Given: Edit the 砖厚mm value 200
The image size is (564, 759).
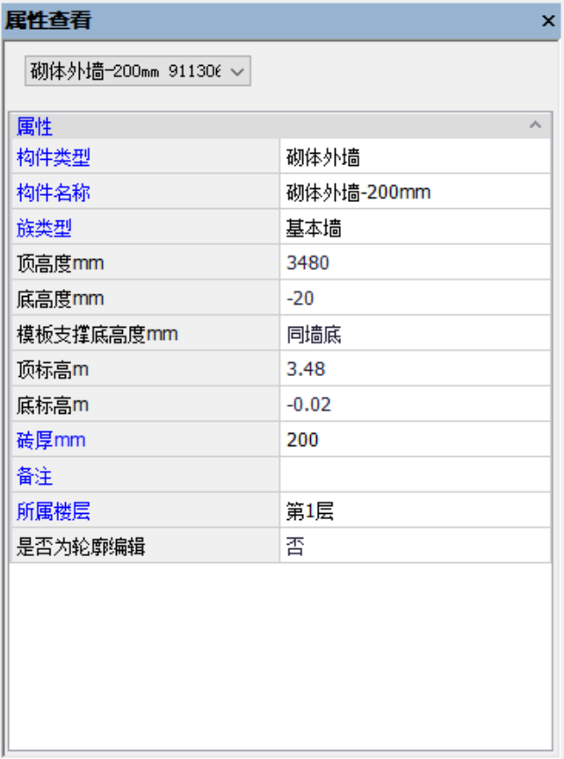Looking at the screenshot, I should tap(415, 440).
